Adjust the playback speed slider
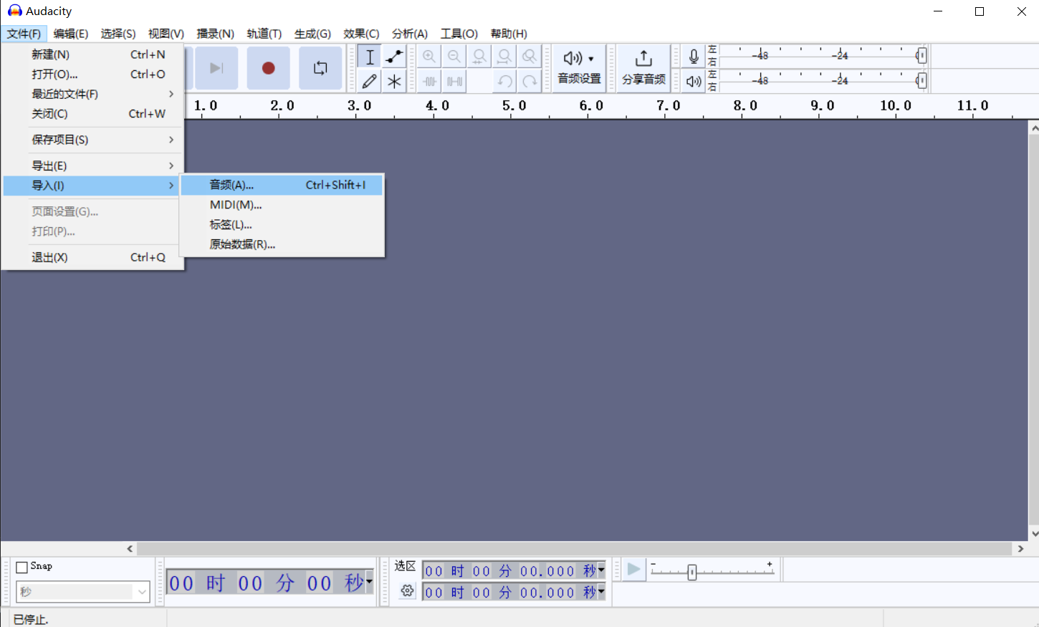Image resolution: width=1039 pixels, height=627 pixels. click(x=692, y=572)
